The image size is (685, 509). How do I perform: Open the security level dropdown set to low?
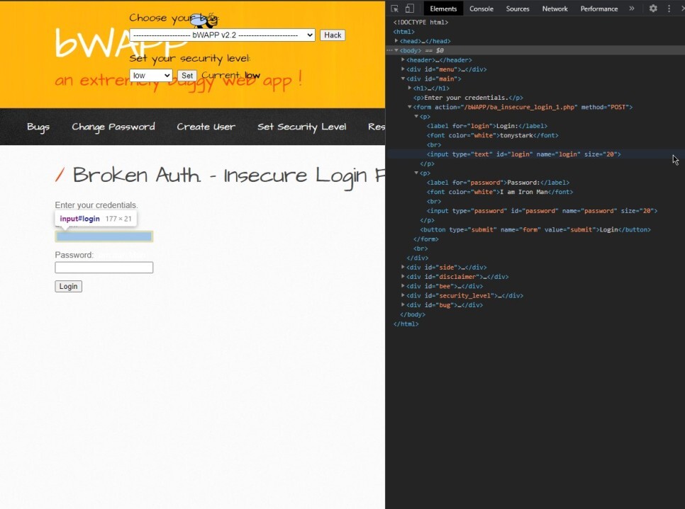(151, 76)
